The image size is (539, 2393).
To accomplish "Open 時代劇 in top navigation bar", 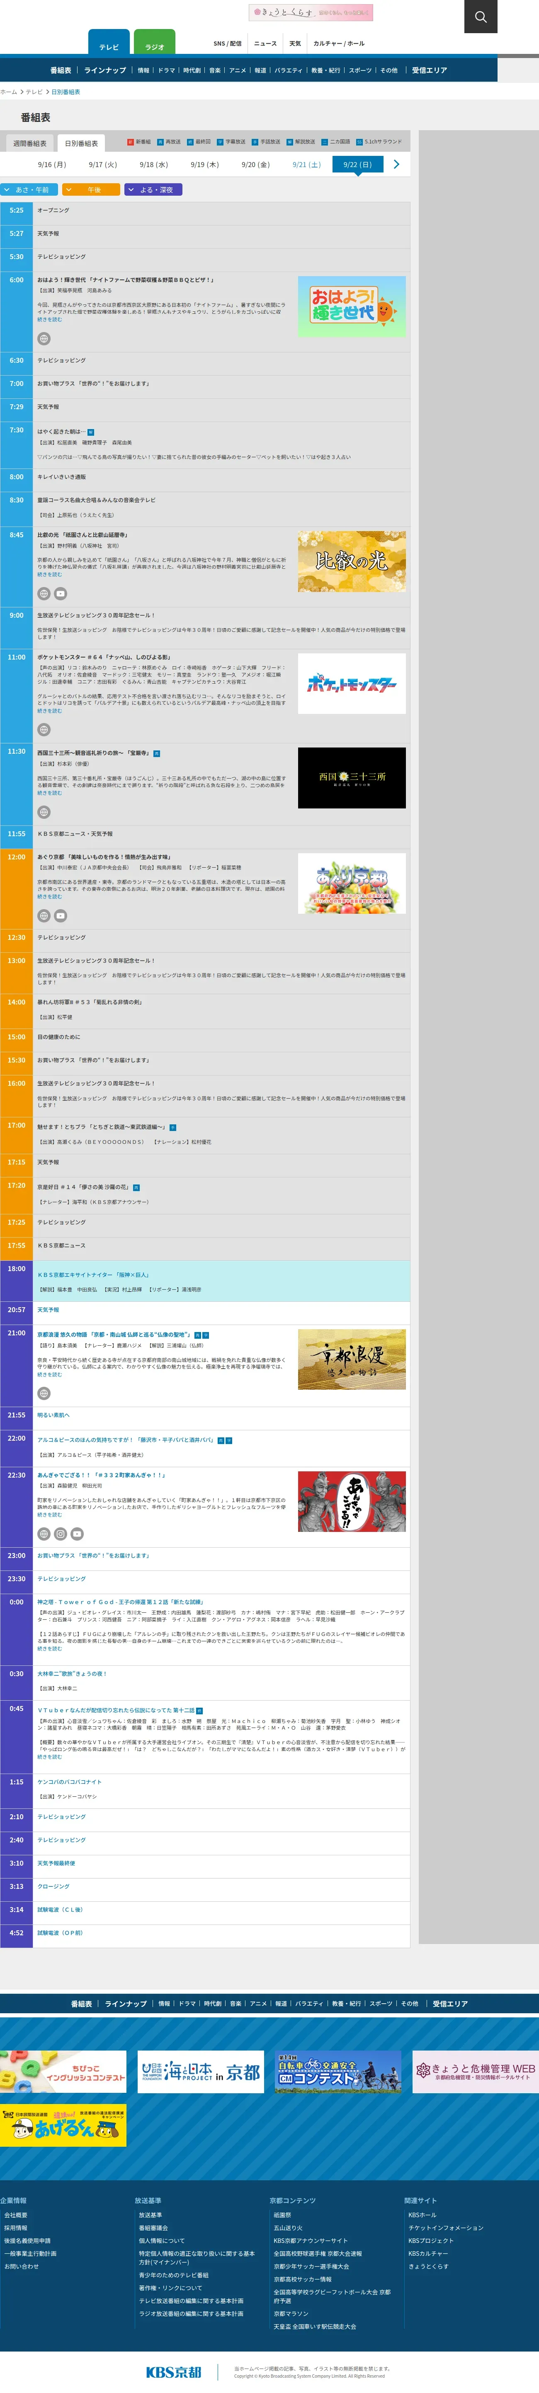I will 192,70.
